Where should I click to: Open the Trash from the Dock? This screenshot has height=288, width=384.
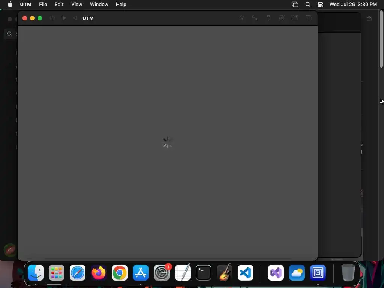348,273
